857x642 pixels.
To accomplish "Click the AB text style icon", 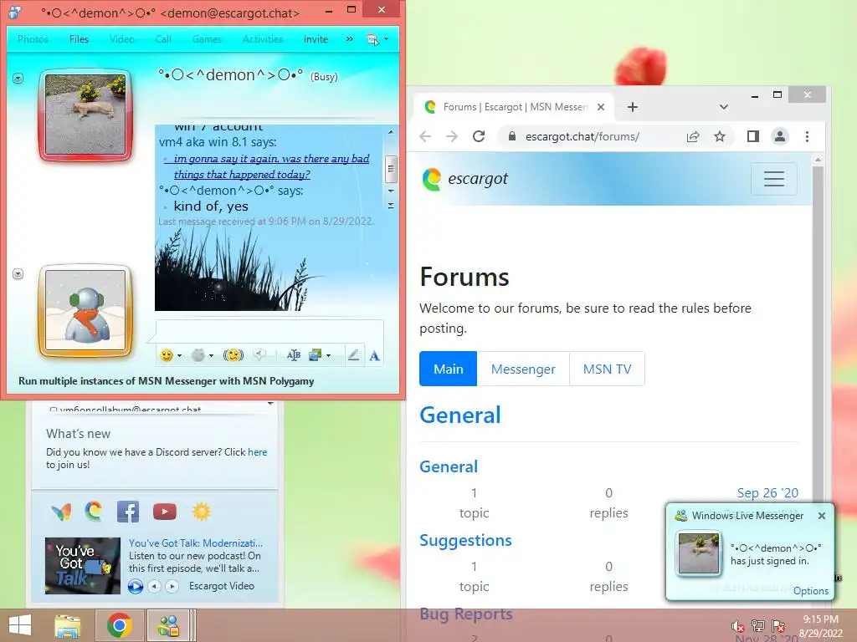I will tap(294, 355).
